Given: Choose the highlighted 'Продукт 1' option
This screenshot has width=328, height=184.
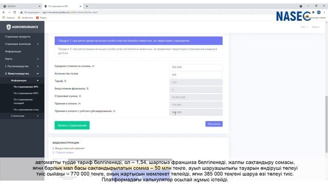Looking at the screenshot, I should [x=138, y=41].
